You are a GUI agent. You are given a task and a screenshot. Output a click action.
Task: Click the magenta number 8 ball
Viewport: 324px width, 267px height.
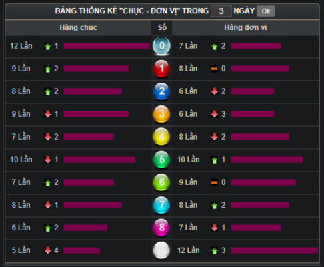(x=161, y=228)
